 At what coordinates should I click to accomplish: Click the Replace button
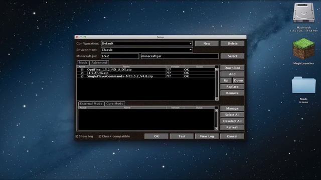[232, 86]
